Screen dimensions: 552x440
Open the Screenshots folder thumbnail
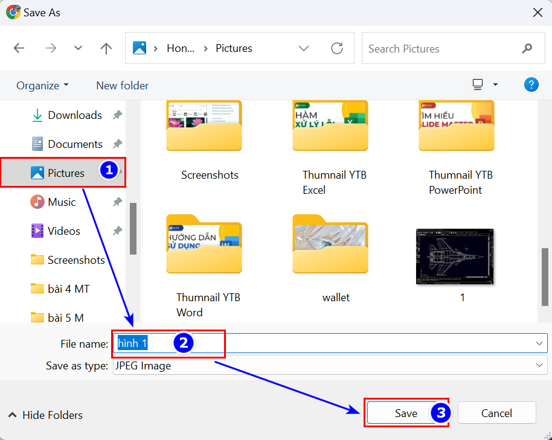pyautogui.click(x=204, y=128)
